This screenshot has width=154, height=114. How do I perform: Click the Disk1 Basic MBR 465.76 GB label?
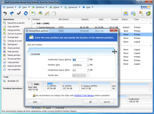[34, 86]
